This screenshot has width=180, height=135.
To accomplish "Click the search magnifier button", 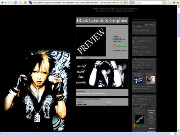I will click(x=164, y=2).
